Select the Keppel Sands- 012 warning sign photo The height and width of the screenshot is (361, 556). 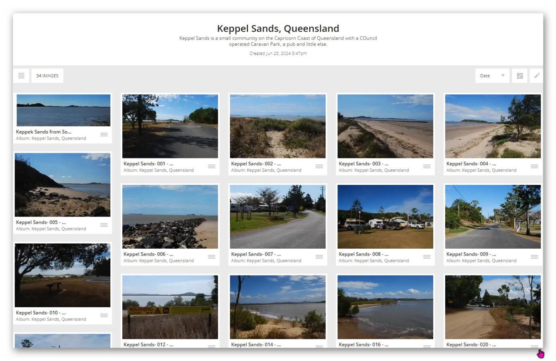tap(170, 307)
